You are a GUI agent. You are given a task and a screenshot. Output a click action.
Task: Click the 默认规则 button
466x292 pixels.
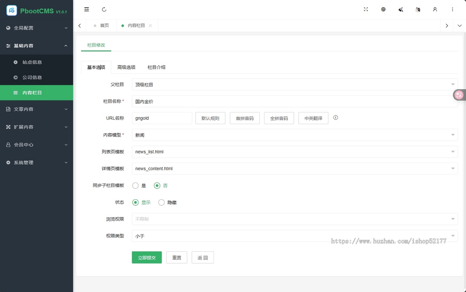click(x=210, y=118)
